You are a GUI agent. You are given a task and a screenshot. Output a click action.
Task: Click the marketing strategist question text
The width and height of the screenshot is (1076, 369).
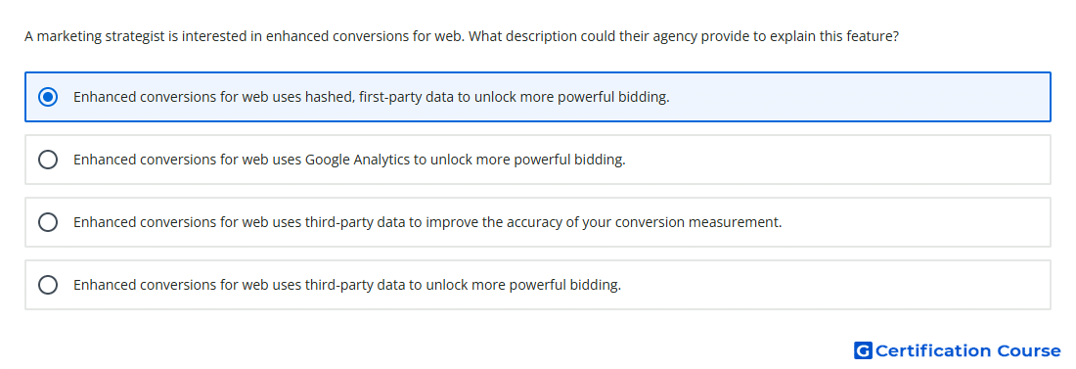[x=462, y=36]
